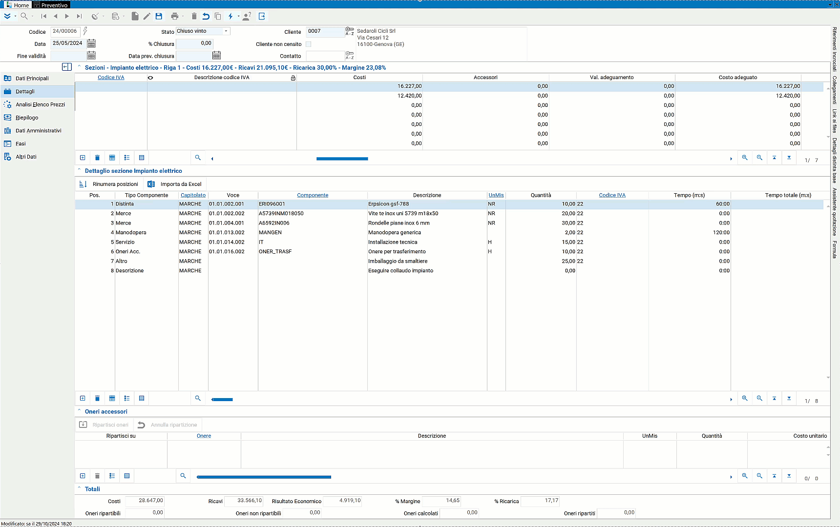
Task: Open the Fasi section
Action: pos(37,144)
